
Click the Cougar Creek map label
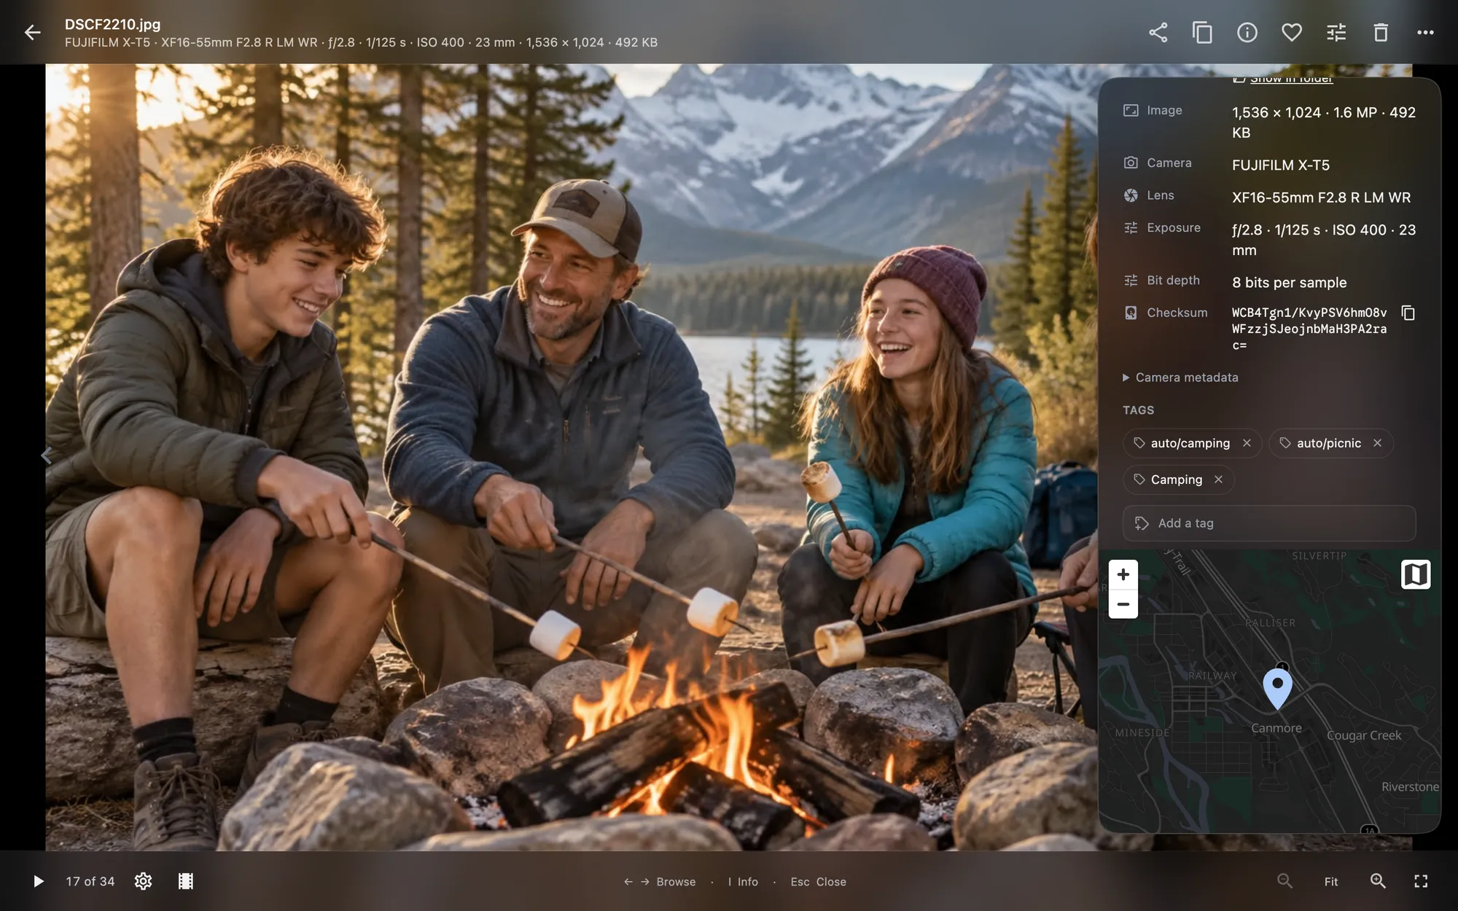[x=1364, y=735]
